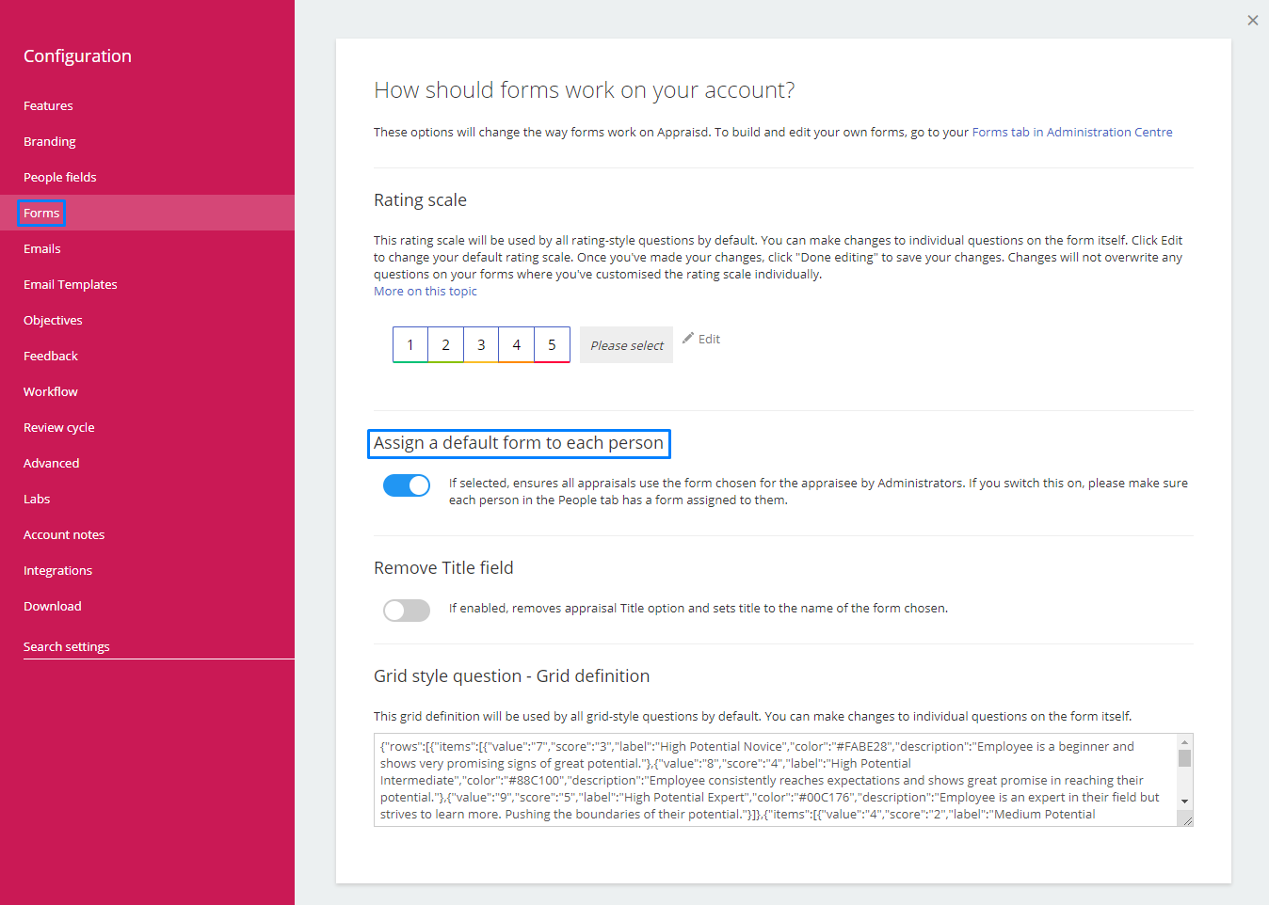Click the textarea resize handle corner
The width and height of the screenshot is (1269, 905).
pos(1187,820)
